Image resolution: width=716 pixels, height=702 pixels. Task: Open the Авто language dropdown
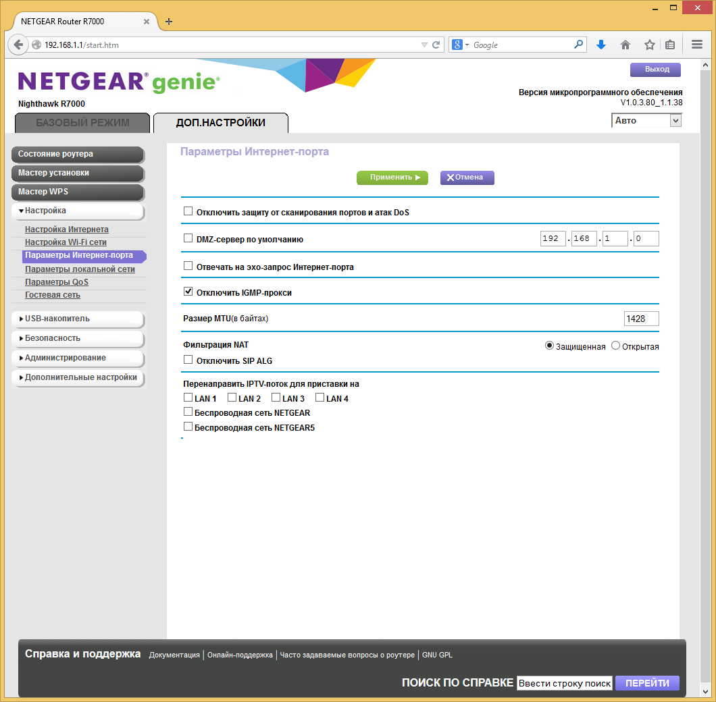[x=646, y=121]
